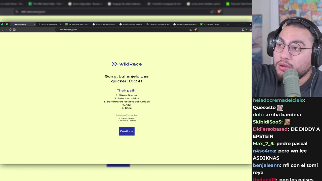The width and height of the screenshot is (322, 181).
Task: Open the profile icon left of the hamburger menu
Action: 247,30
